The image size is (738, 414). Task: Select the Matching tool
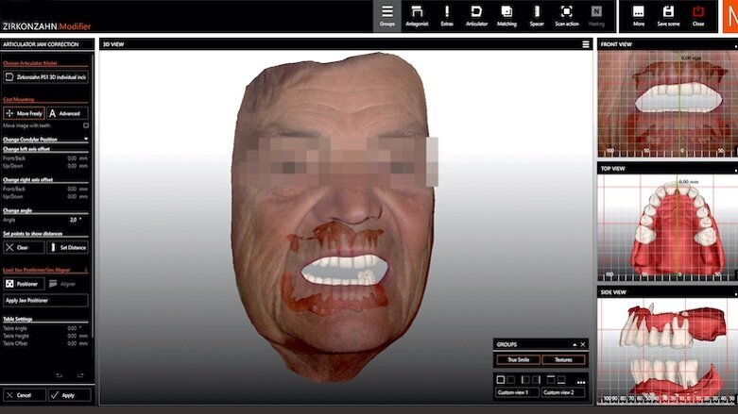(x=506, y=15)
